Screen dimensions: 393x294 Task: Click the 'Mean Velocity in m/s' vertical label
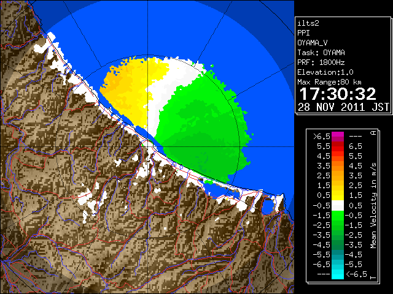click(373, 206)
